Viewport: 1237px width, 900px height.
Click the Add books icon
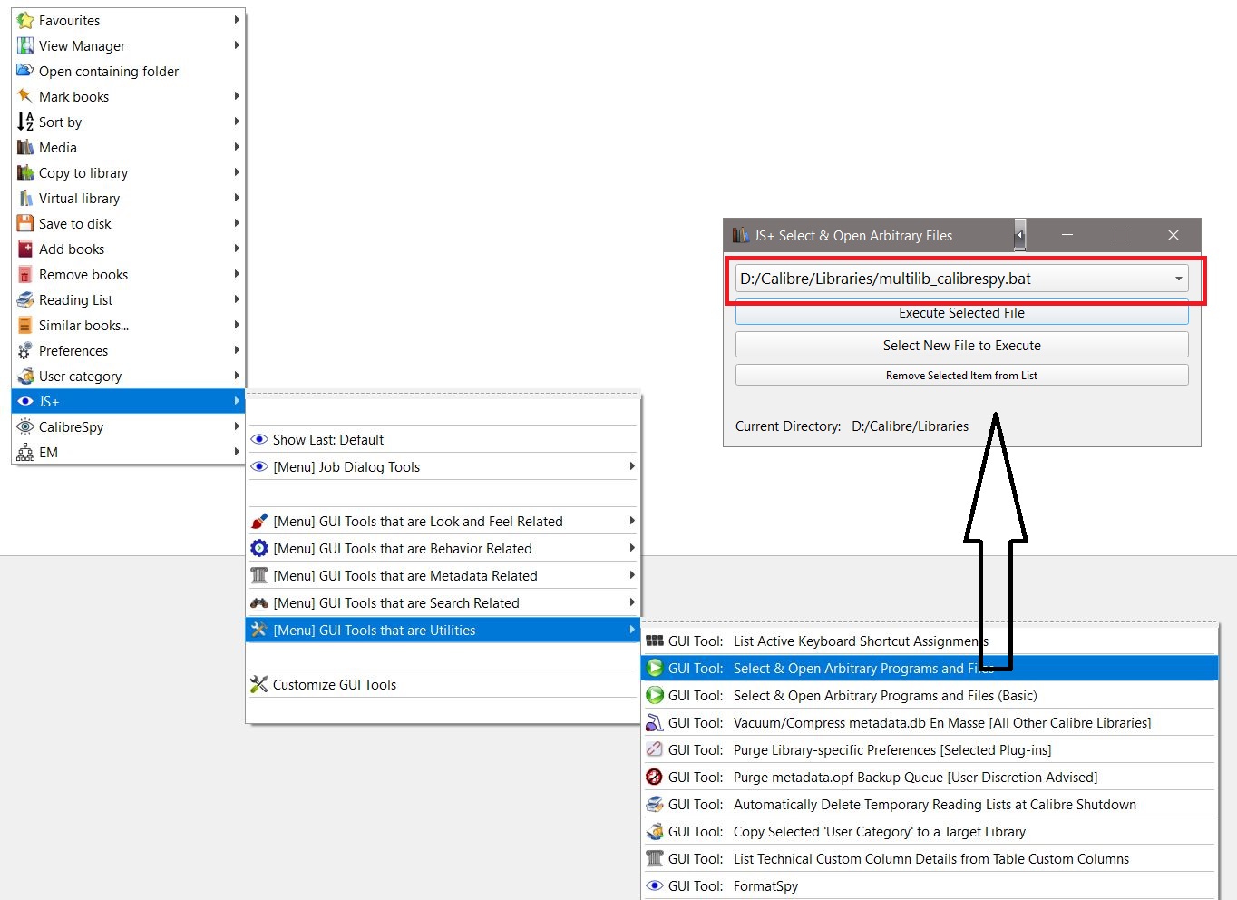pos(25,249)
